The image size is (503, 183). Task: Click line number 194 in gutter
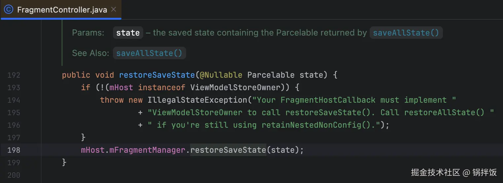coord(14,100)
